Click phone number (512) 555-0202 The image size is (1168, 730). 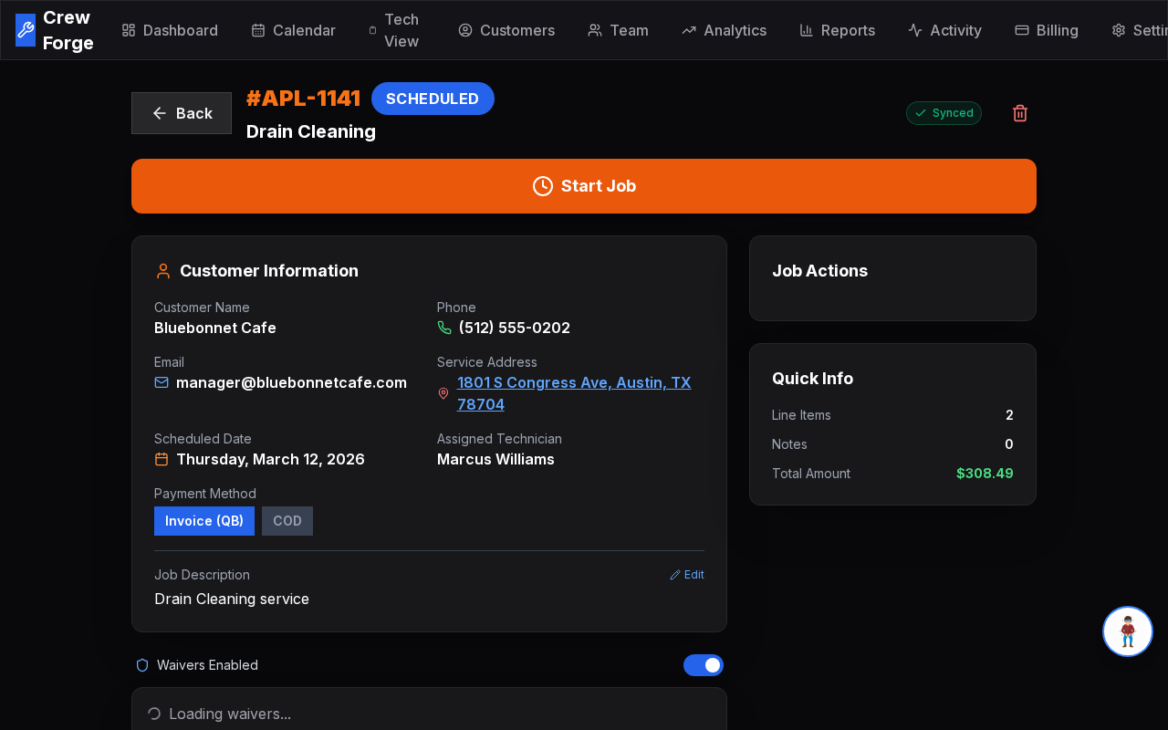pyautogui.click(x=515, y=328)
